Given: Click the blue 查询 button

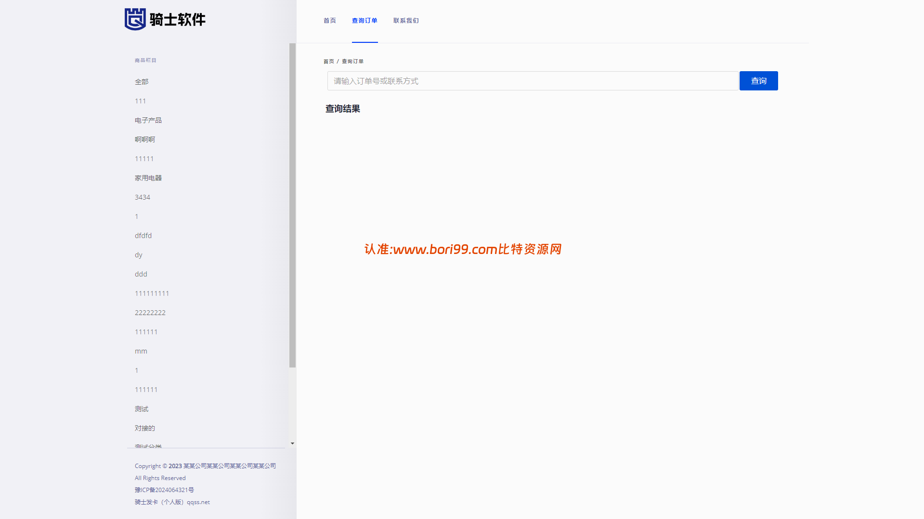Looking at the screenshot, I should (x=758, y=81).
